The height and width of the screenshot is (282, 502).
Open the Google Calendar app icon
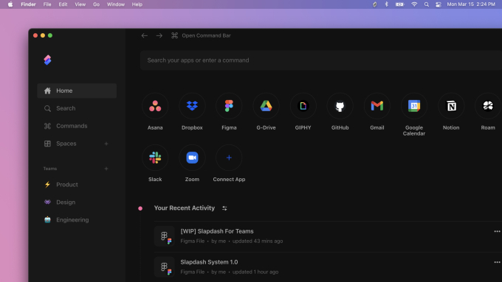[414, 106]
